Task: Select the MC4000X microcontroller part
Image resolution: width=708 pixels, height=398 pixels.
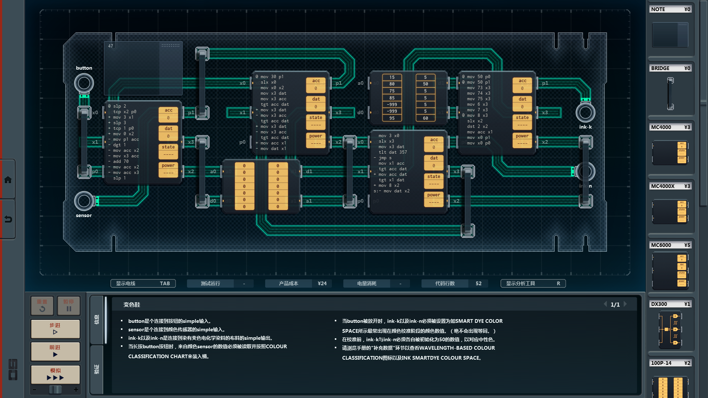Action: click(x=670, y=212)
